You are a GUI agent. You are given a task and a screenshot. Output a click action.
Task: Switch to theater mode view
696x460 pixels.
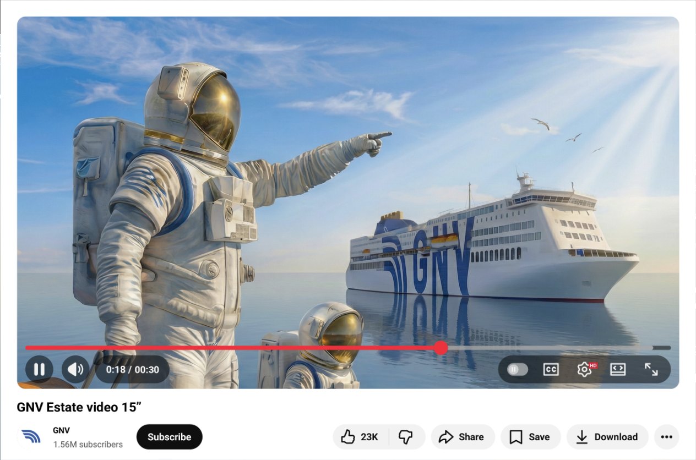tap(618, 370)
